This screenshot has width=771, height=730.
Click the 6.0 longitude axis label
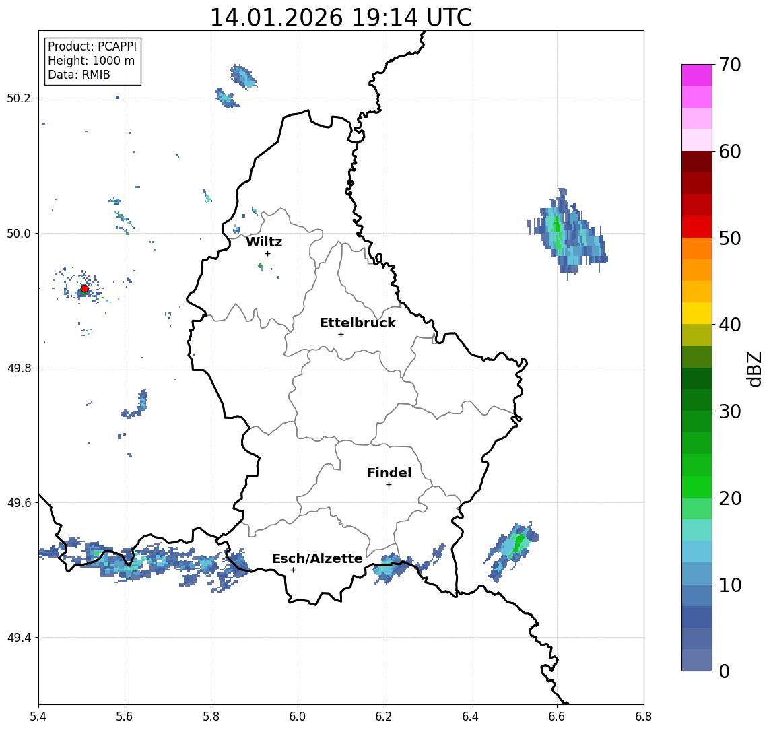click(298, 717)
